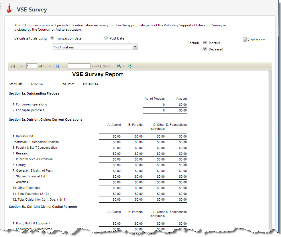
Task: Click the 'Student Financial Aid' row label
Action: click(29, 177)
